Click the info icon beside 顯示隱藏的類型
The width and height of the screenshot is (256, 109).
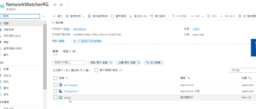(121, 70)
